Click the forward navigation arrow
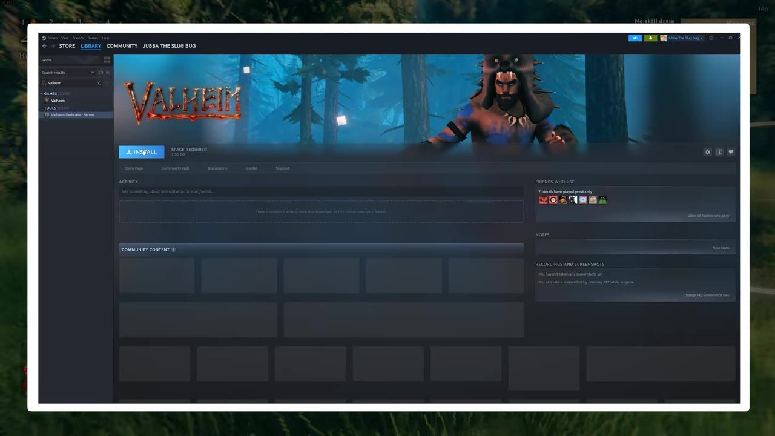The image size is (775, 436). click(53, 46)
